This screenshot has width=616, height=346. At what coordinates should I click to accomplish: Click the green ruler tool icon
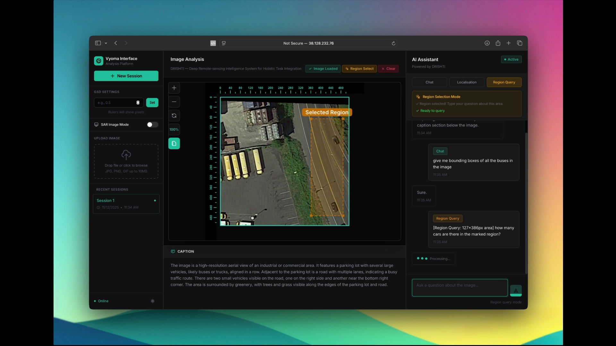click(x=174, y=144)
